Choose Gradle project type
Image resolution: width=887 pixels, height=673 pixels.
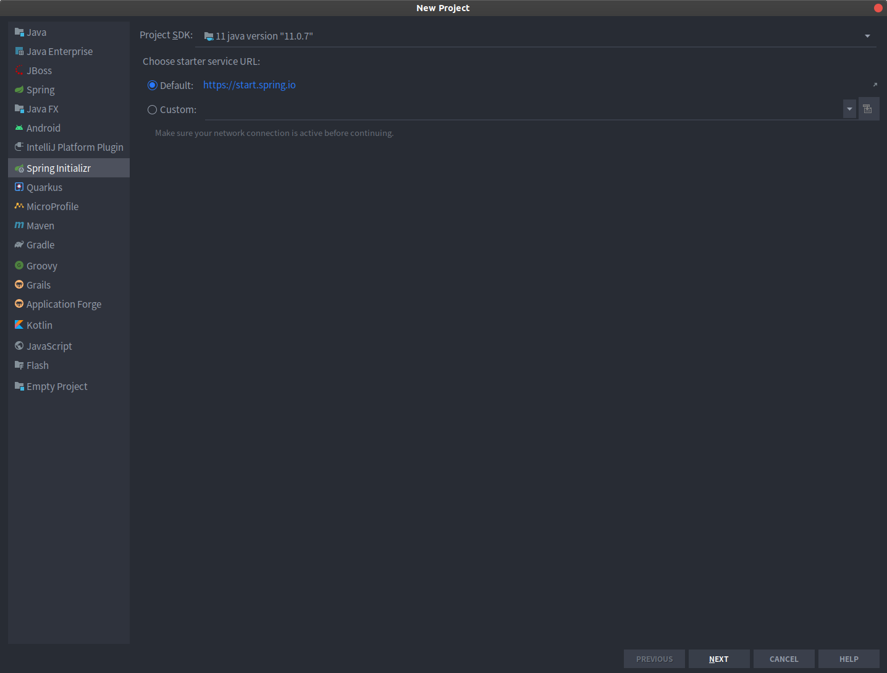tap(69, 245)
